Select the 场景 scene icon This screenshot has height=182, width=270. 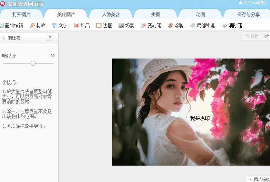121,25
